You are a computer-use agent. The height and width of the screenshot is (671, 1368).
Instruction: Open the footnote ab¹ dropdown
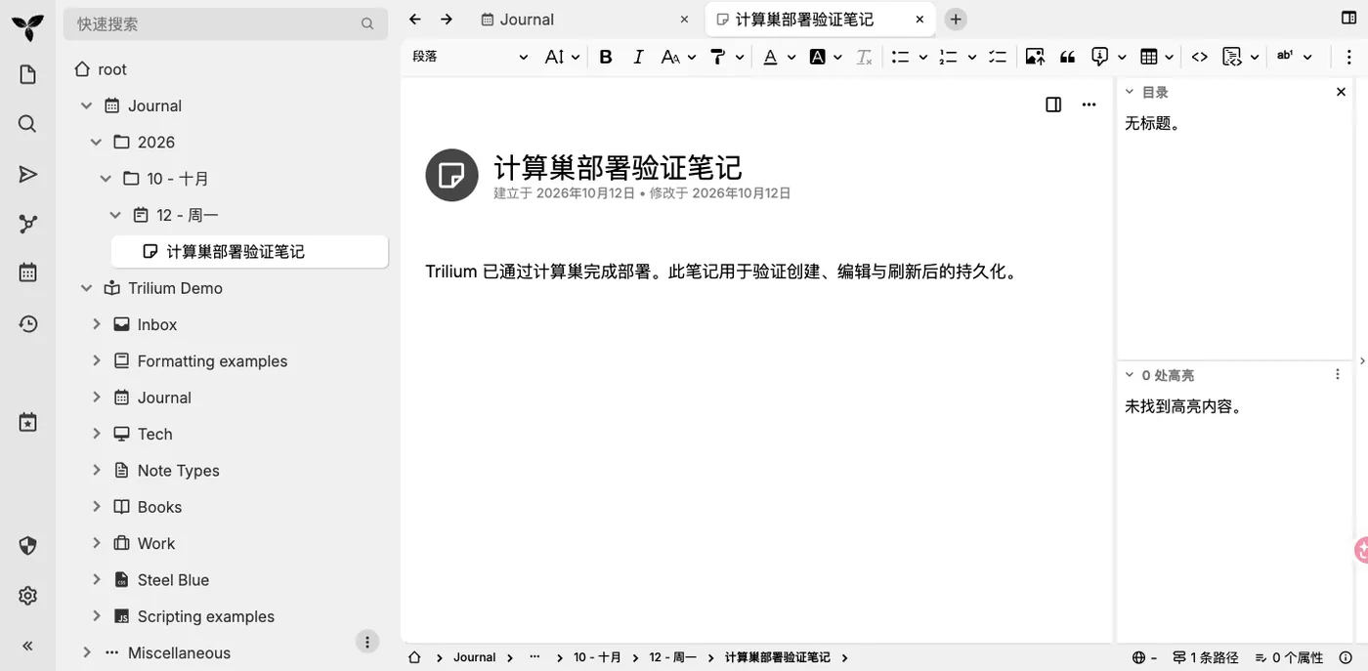(x=1294, y=57)
